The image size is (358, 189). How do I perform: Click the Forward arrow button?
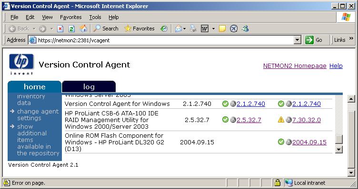pyautogui.click(x=43, y=28)
